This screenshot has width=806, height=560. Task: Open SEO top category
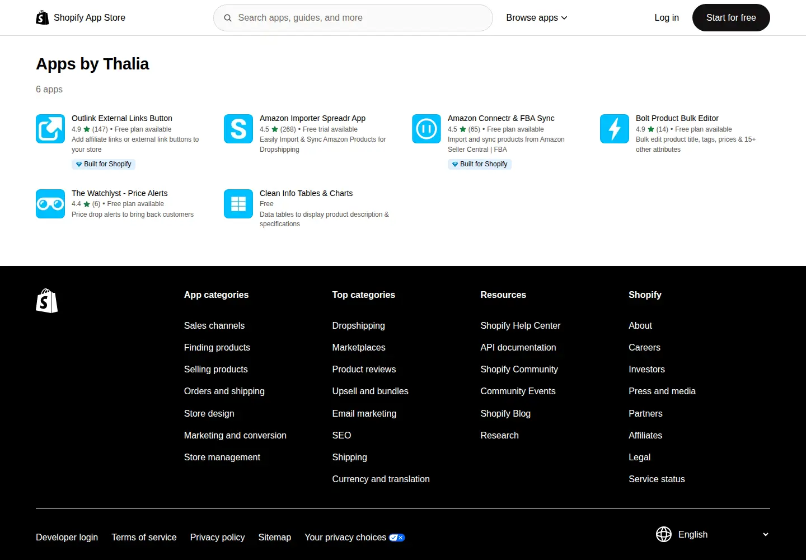pos(342,435)
